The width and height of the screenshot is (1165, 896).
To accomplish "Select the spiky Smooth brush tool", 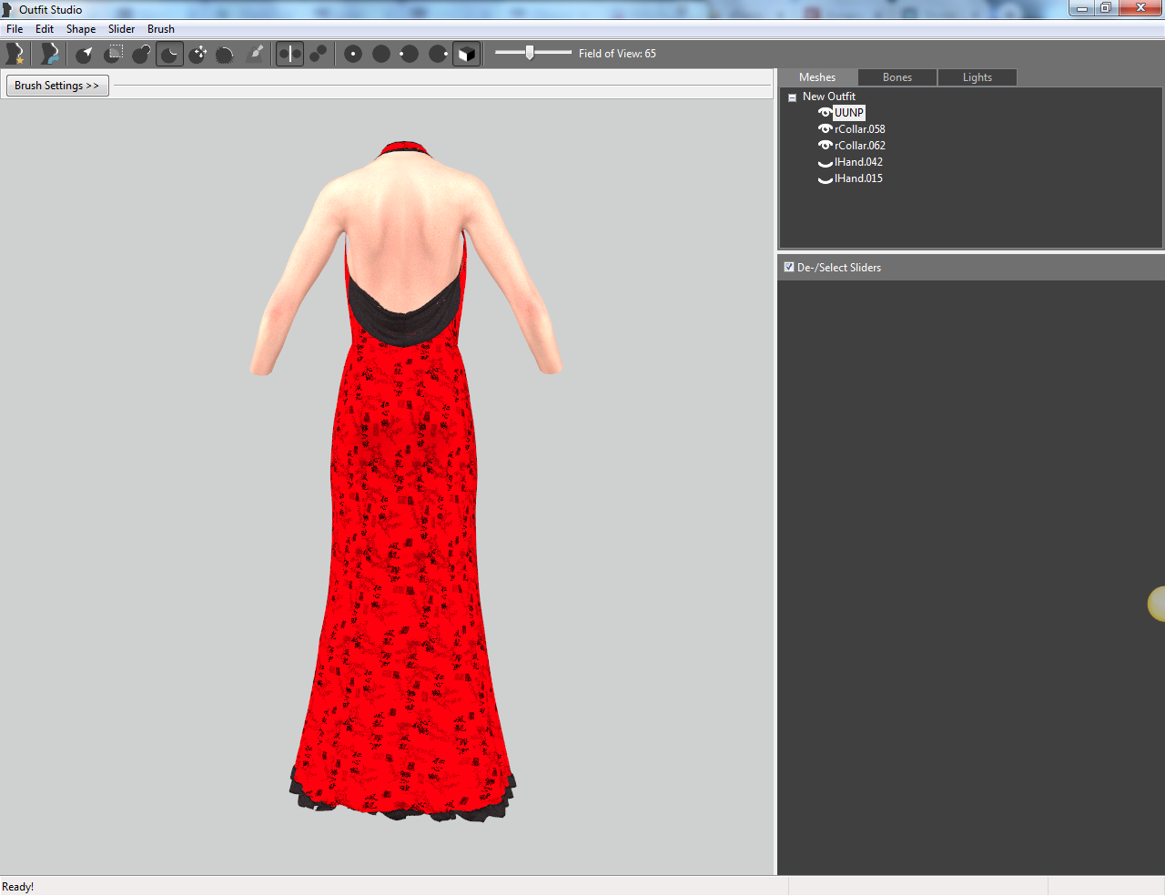I will point(225,54).
